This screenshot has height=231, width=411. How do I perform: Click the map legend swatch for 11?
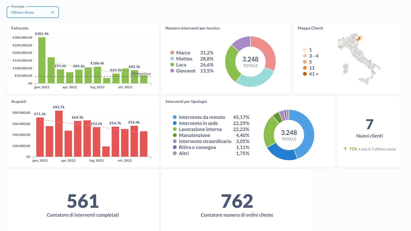305,68
